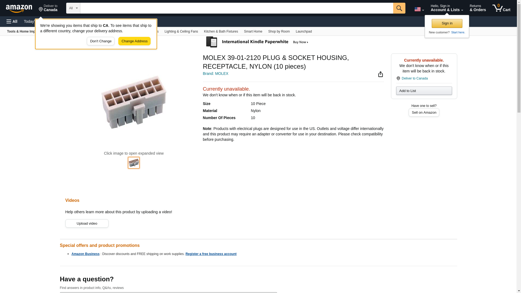This screenshot has height=293, width=521.
Task: Expand the Account & Lists dropdown
Action: coord(447,8)
